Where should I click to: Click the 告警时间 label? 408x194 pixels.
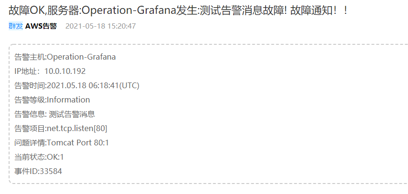coord(30,86)
